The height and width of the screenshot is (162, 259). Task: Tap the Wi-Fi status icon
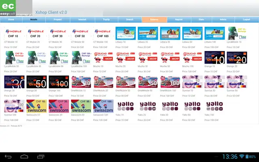242,156
